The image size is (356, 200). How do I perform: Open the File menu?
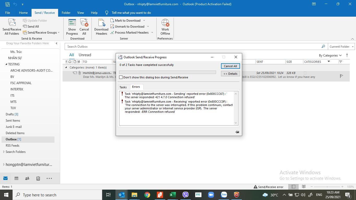8,12
